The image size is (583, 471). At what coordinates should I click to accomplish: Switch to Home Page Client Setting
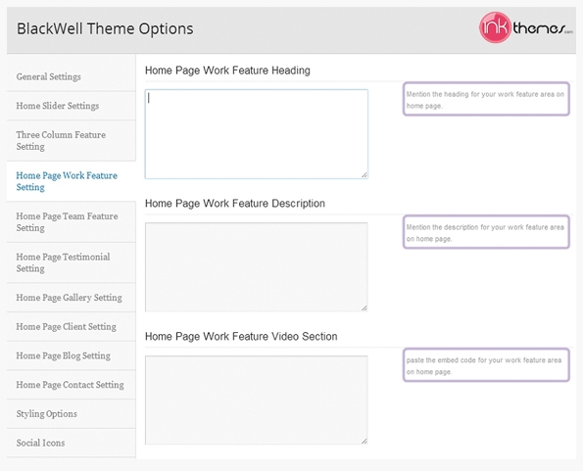pos(71,326)
